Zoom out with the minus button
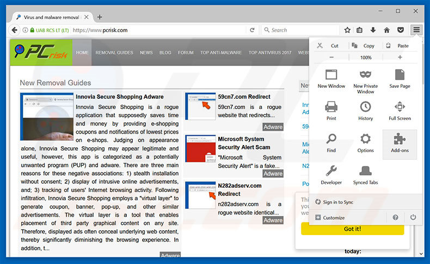Viewport: 430px width, 264px height. pyautogui.click(x=331, y=57)
